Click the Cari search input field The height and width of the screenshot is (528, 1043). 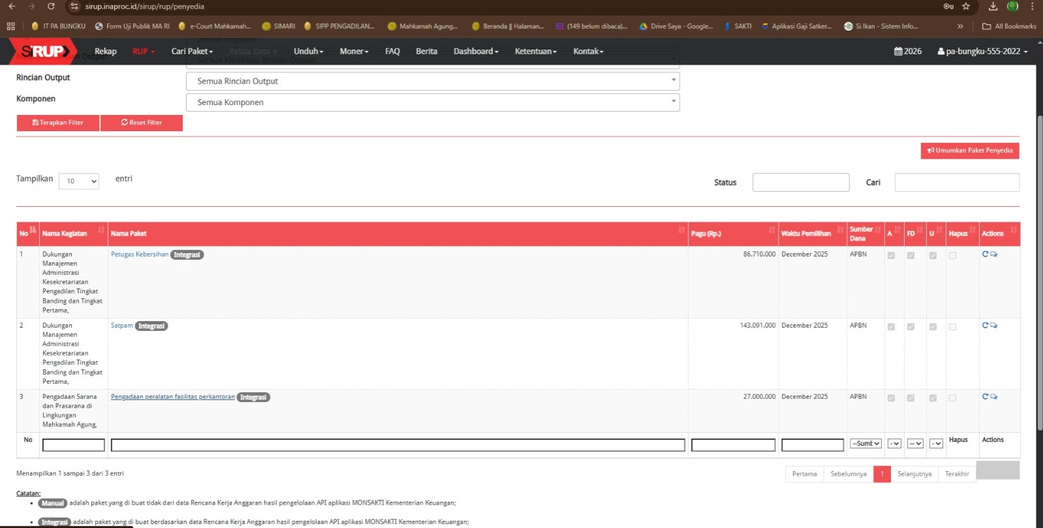[956, 183]
